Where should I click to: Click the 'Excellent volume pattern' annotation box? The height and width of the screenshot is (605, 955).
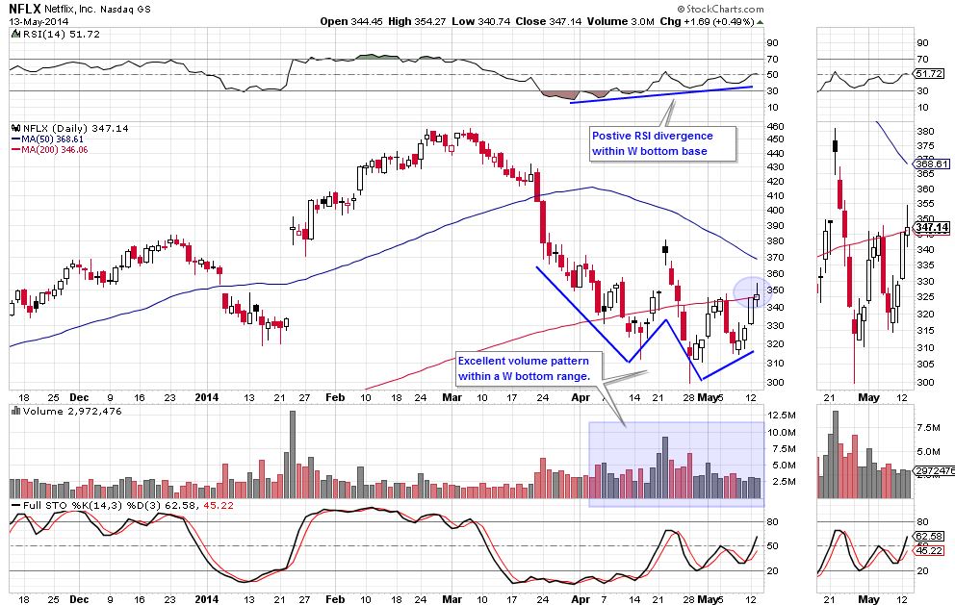tap(529, 367)
